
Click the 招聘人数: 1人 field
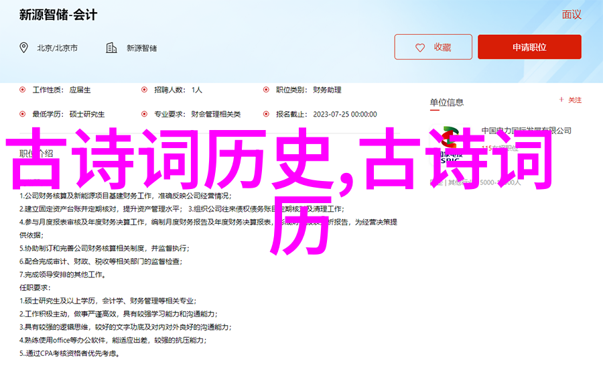(x=178, y=90)
